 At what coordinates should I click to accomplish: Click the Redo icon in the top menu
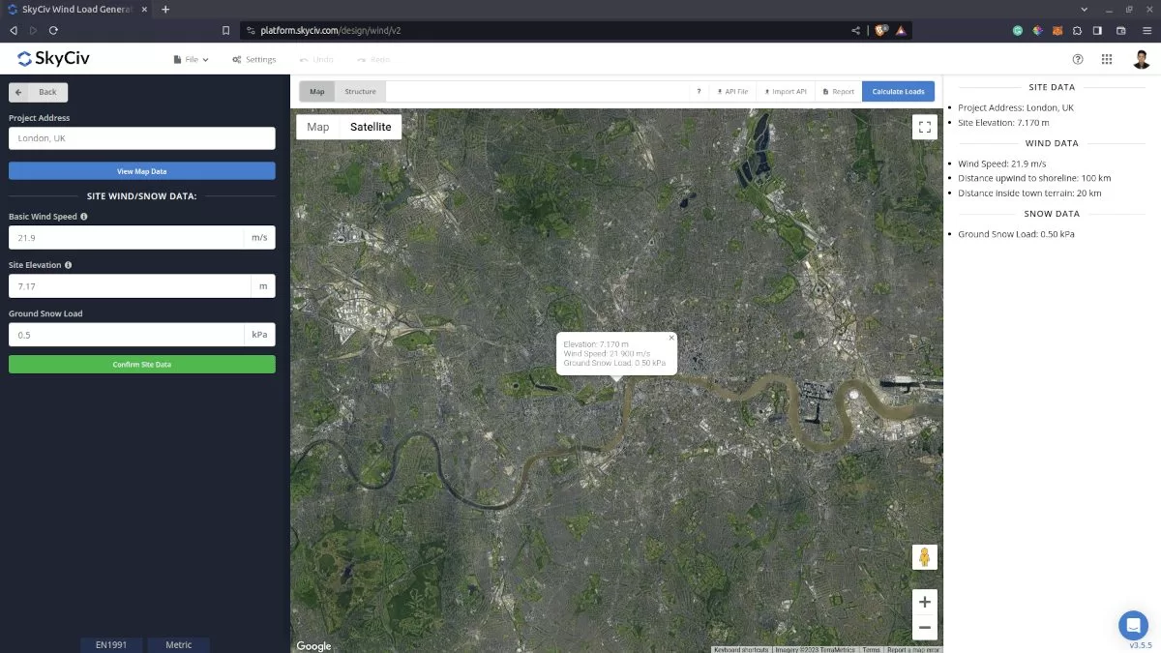point(372,59)
